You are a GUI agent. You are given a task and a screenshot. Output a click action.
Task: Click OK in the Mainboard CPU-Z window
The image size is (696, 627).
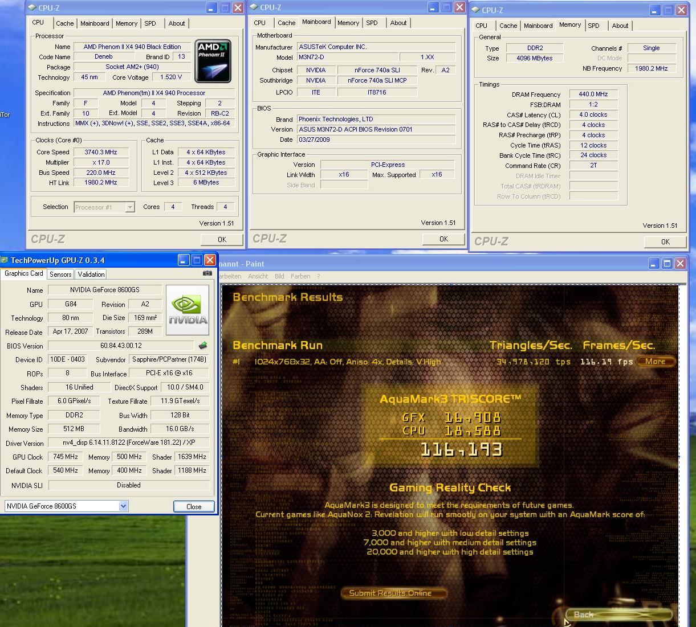[443, 239]
